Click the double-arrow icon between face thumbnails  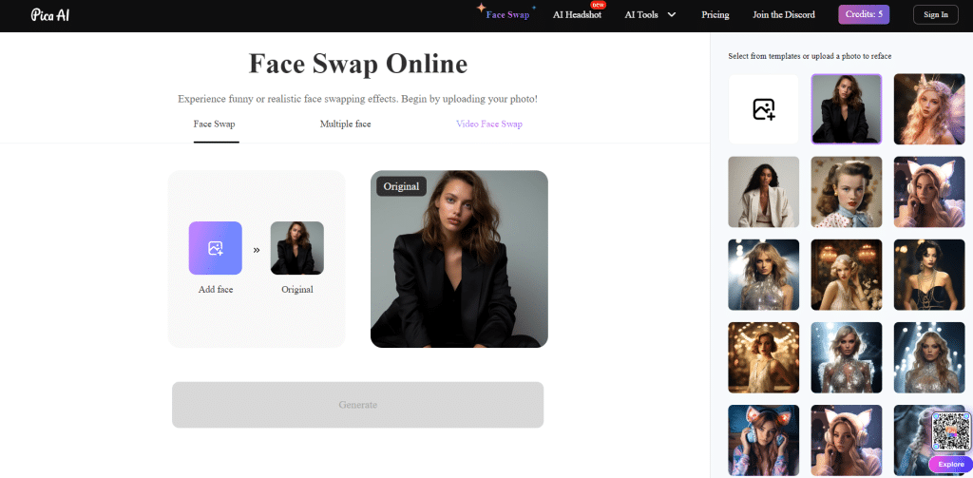pyautogui.click(x=257, y=250)
